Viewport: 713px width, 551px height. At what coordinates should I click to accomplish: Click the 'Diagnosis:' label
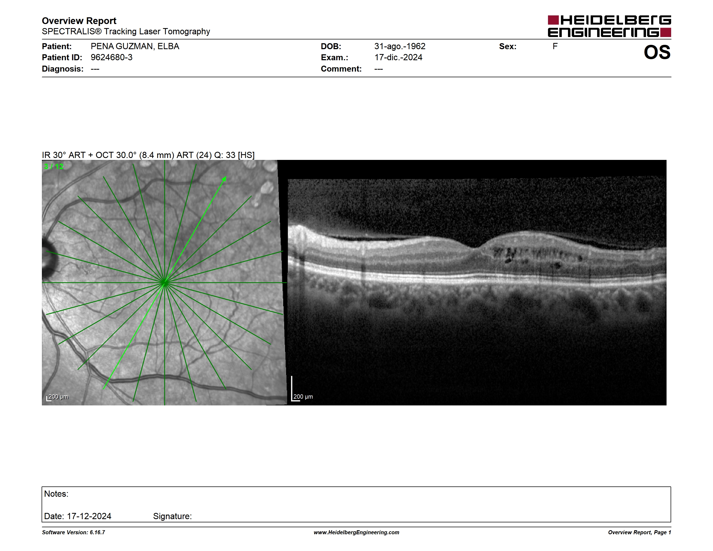[63, 69]
